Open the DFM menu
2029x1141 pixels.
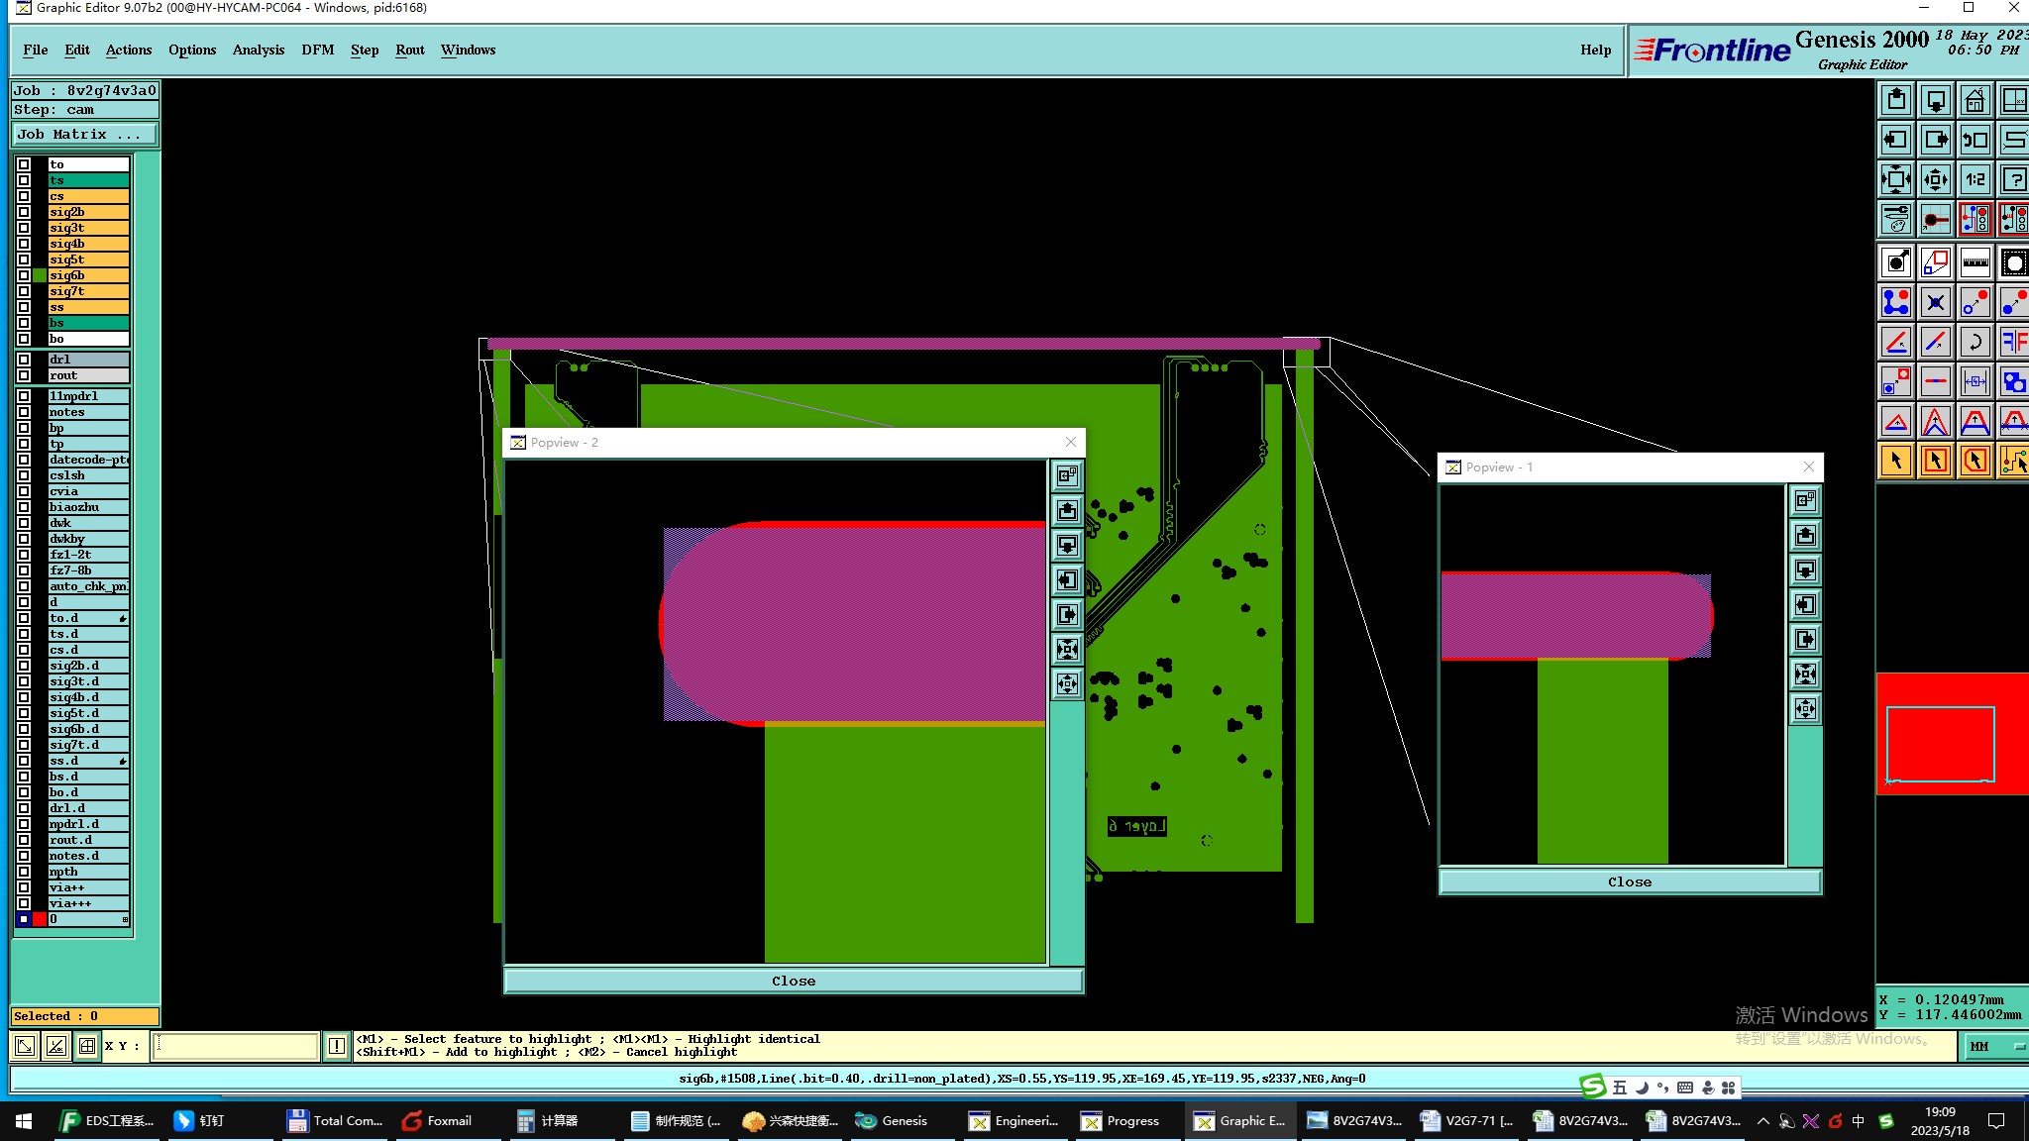coord(317,50)
